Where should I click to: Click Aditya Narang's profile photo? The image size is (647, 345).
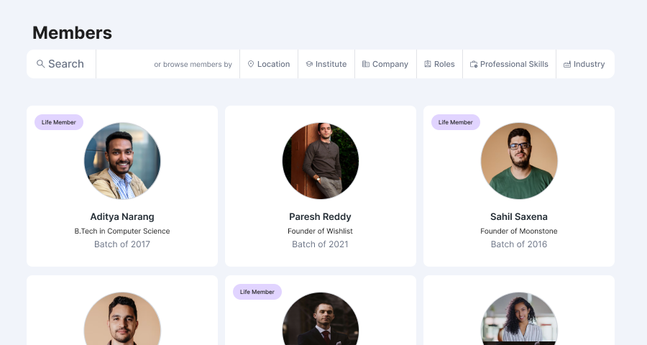click(122, 161)
